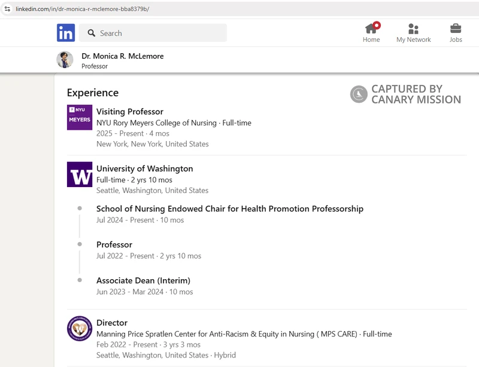Click the LinkedIn logo icon
The image size is (479, 367).
point(66,33)
